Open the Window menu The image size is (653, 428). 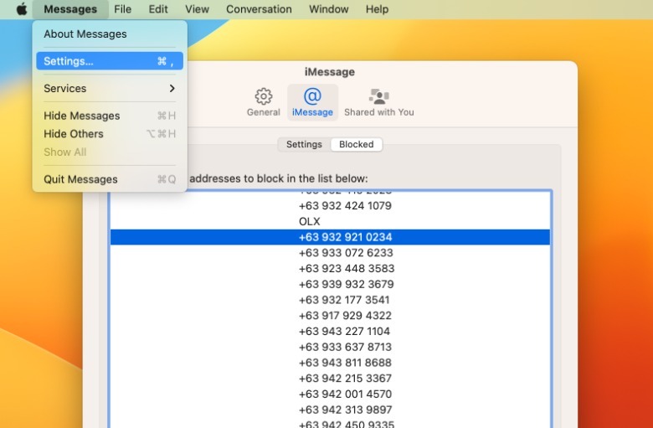click(329, 9)
